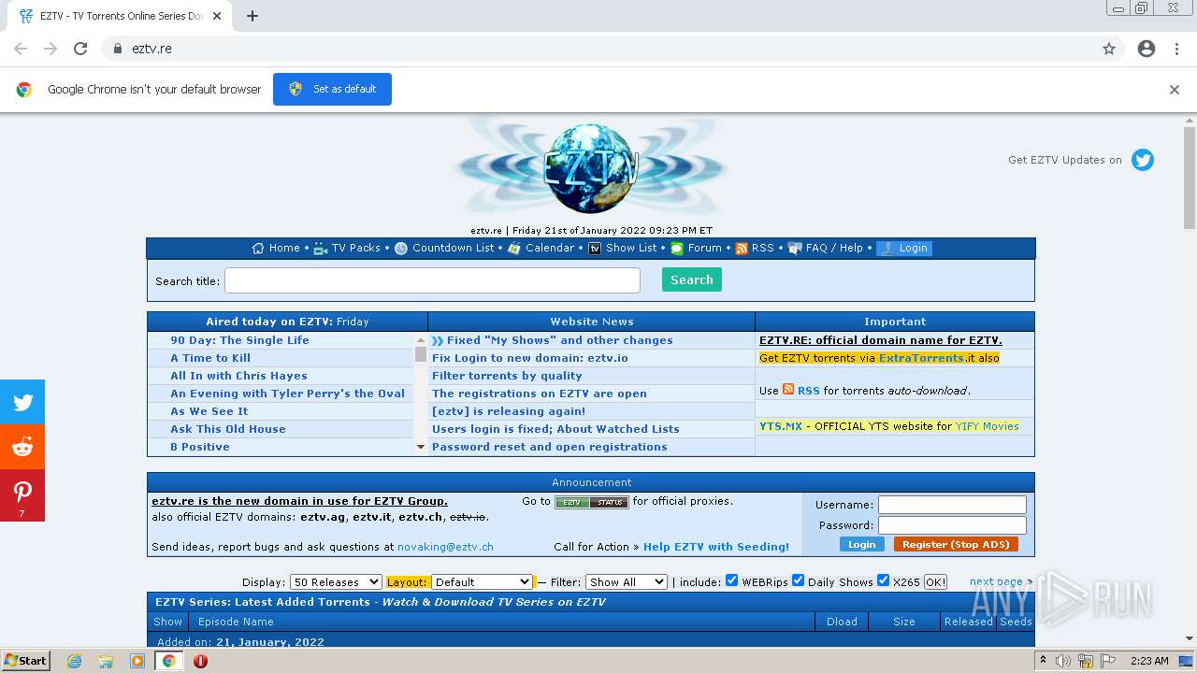Open the Display '50 Releases' dropdown
The width and height of the screenshot is (1197, 673).
pyautogui.click(x=336, y=581)
